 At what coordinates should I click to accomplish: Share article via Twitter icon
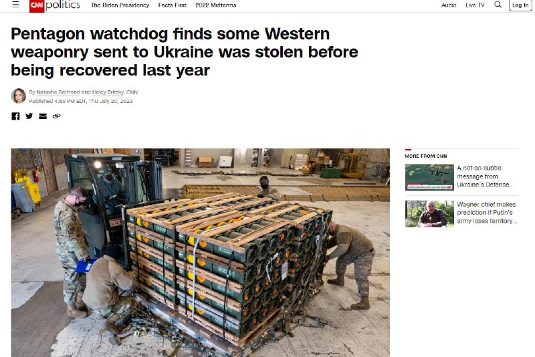pyautogui.click(x=29, y=116)
